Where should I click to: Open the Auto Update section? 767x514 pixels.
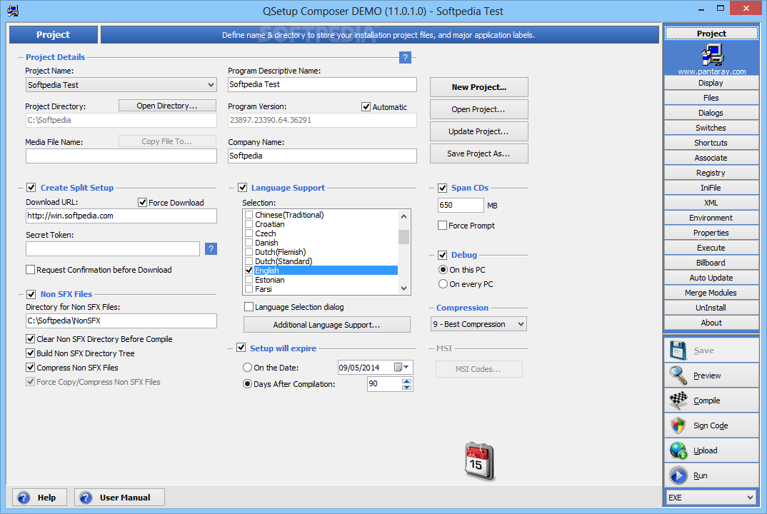pyautogui.click(x=711, y=278)
